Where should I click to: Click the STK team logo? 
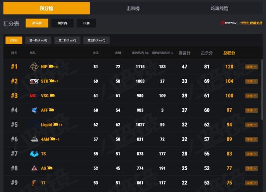coord(34,81)
